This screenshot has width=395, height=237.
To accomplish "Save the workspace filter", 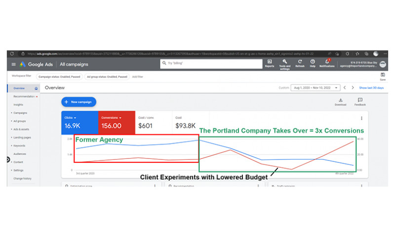I will pyautogui.click(x=383, y=77).
